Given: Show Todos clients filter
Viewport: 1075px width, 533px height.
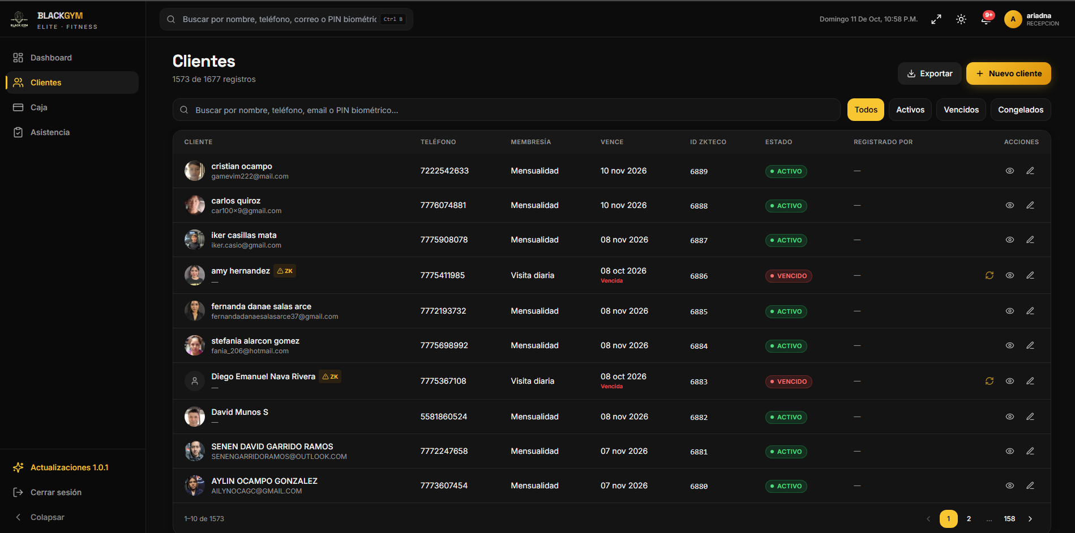Looking at the screenshot, I should pyautogui.click(x=866, y=110).
